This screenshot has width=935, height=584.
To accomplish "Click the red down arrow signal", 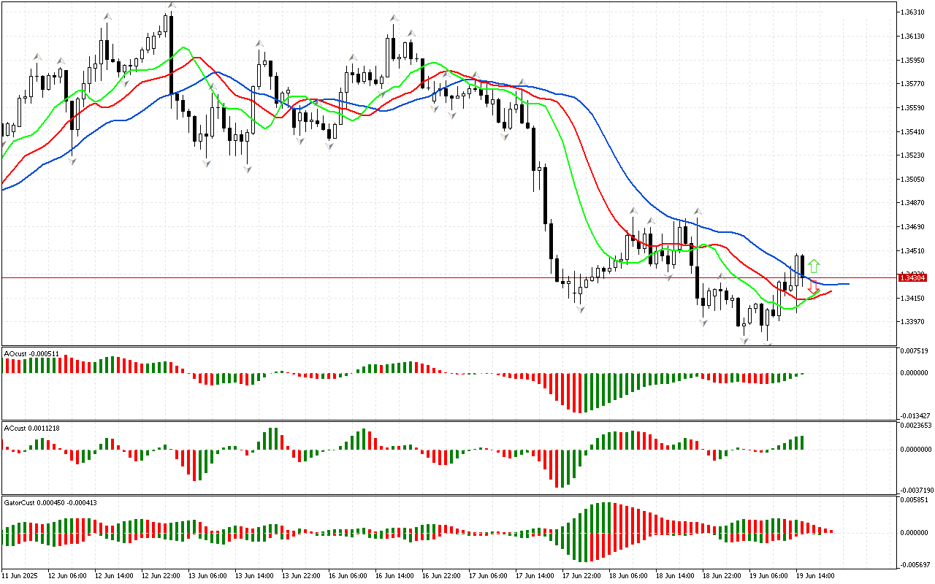I will 813,288.
